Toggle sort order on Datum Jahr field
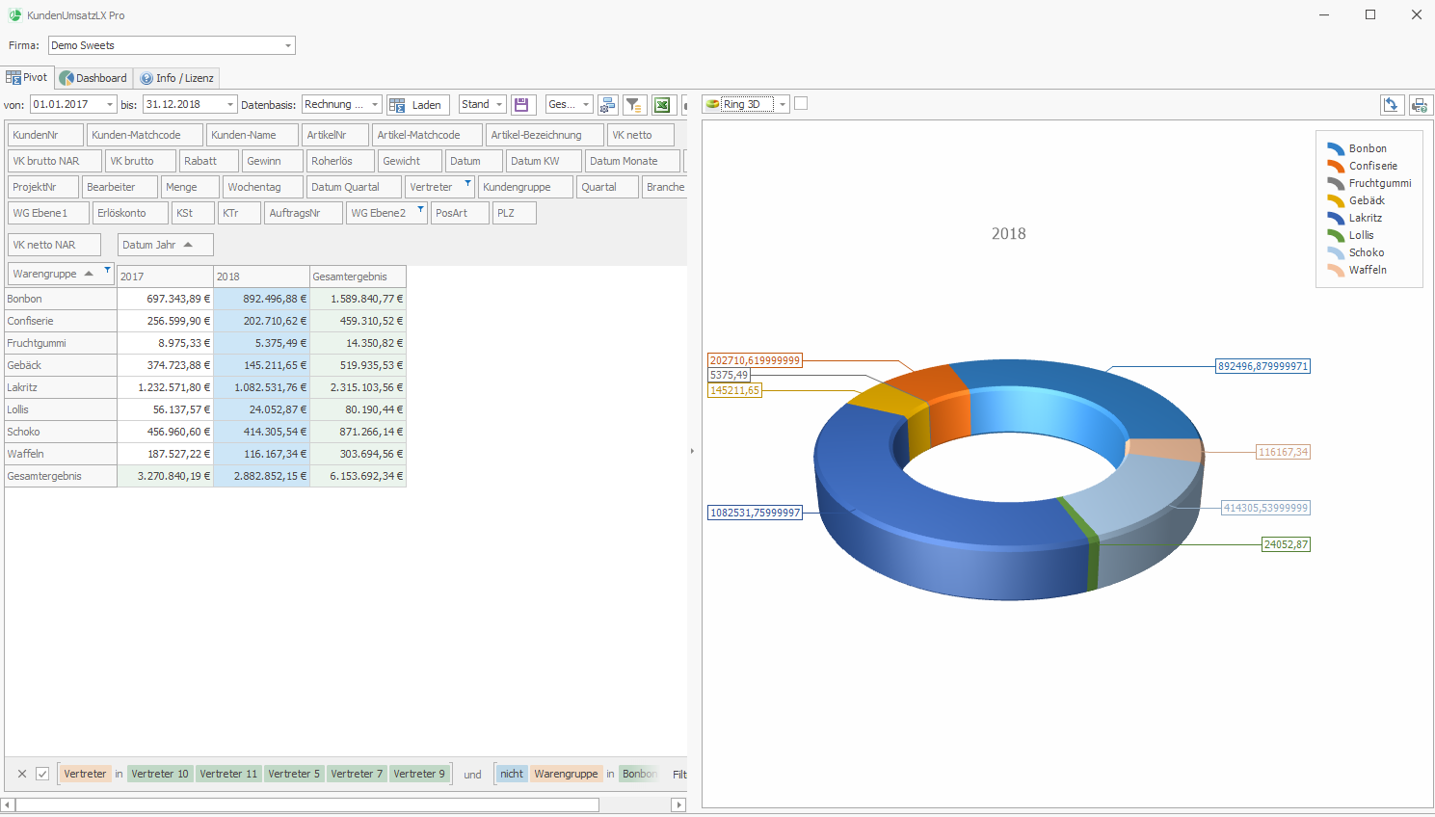The image size is (1435, 817). click(188, 245)
